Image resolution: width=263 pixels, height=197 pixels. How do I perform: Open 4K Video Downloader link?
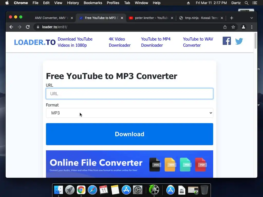(x=120, y=42)
